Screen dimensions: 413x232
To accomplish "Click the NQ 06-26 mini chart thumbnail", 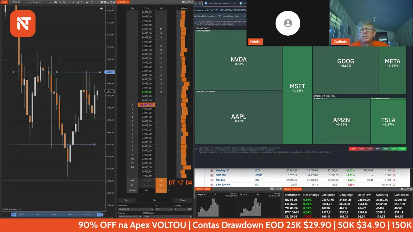I will click(x=208, y=208).
